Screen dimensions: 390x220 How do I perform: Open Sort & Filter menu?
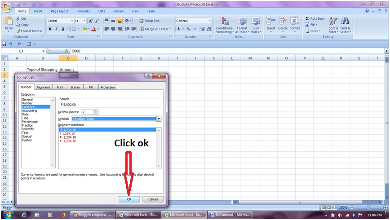point(333,25)
